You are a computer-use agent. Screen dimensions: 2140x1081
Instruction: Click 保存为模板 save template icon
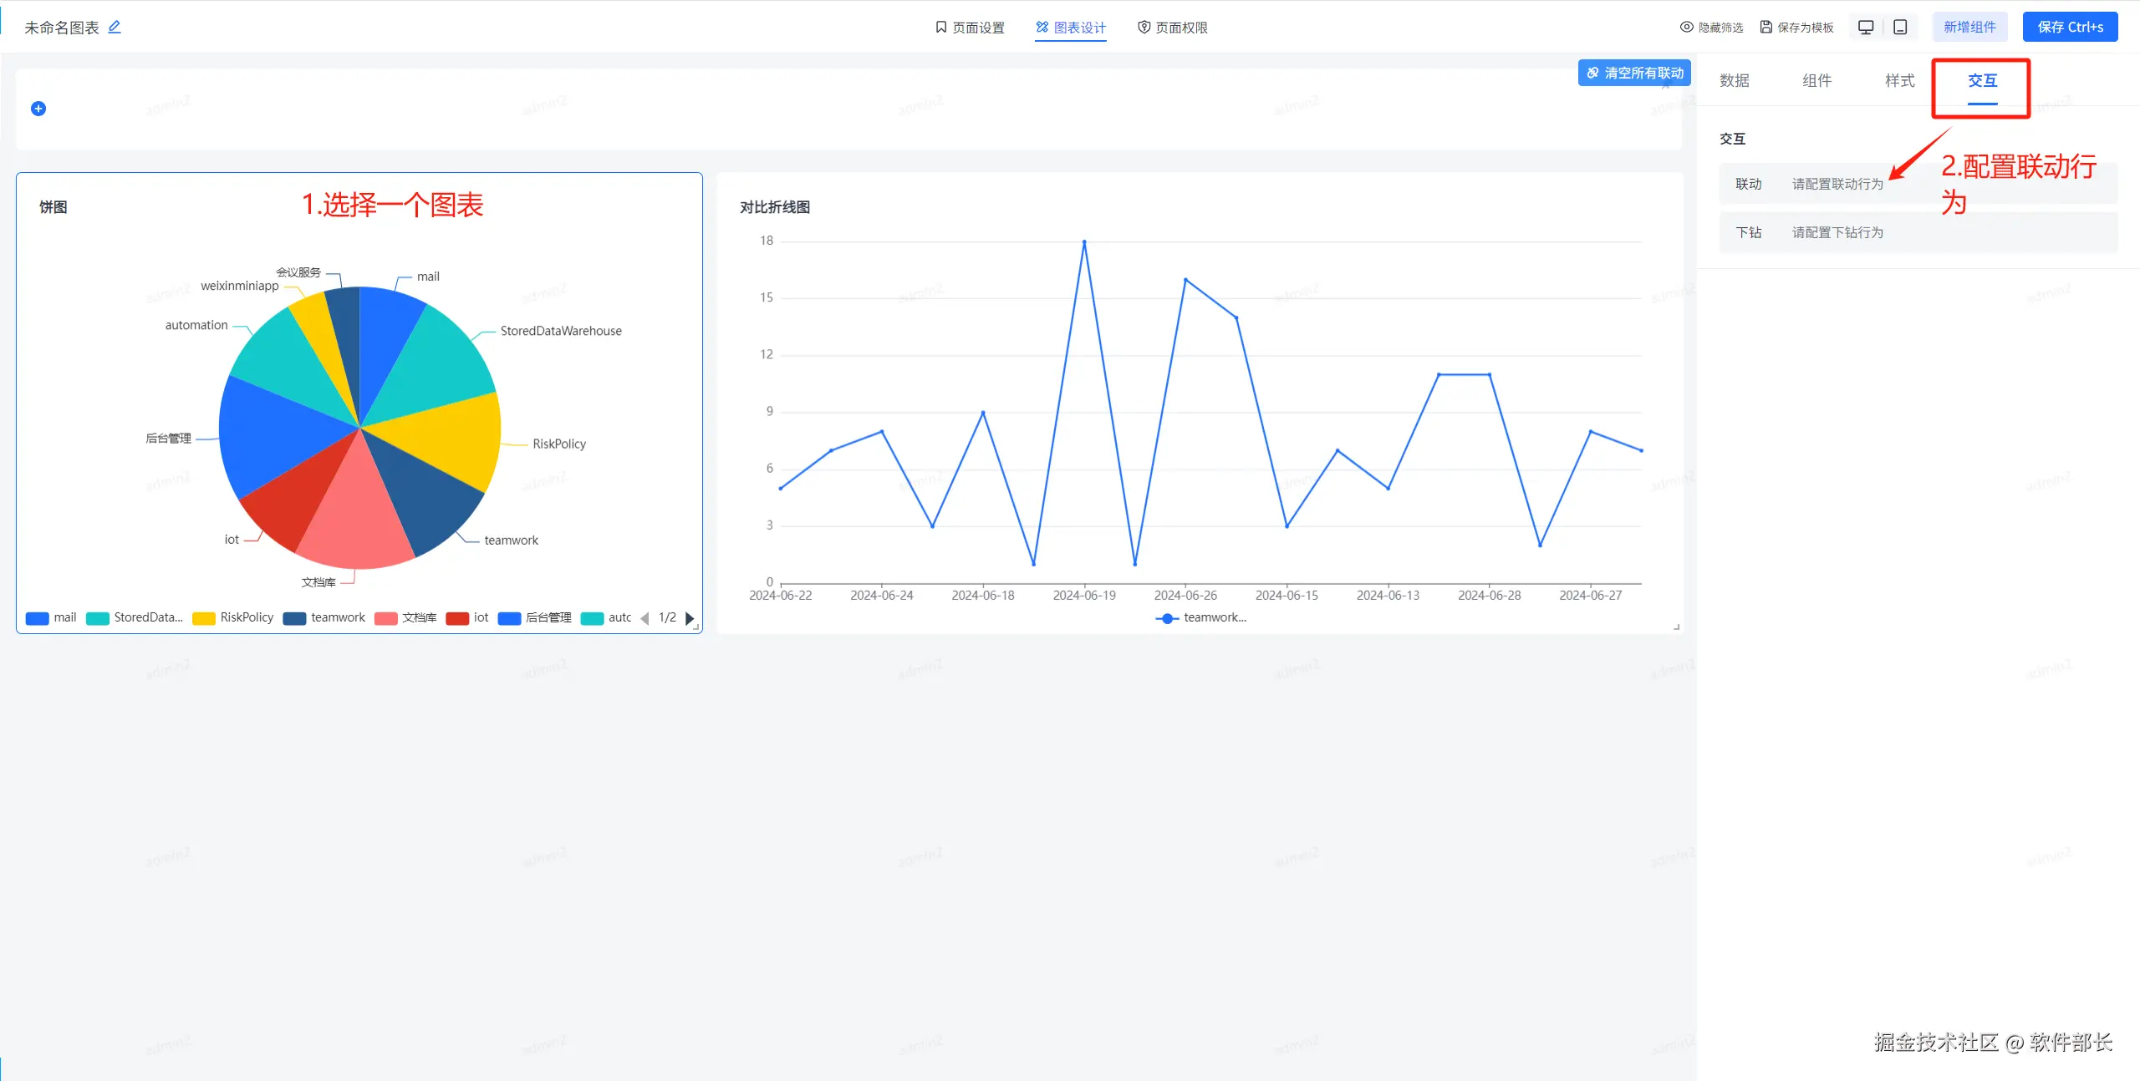[1765, 28]
